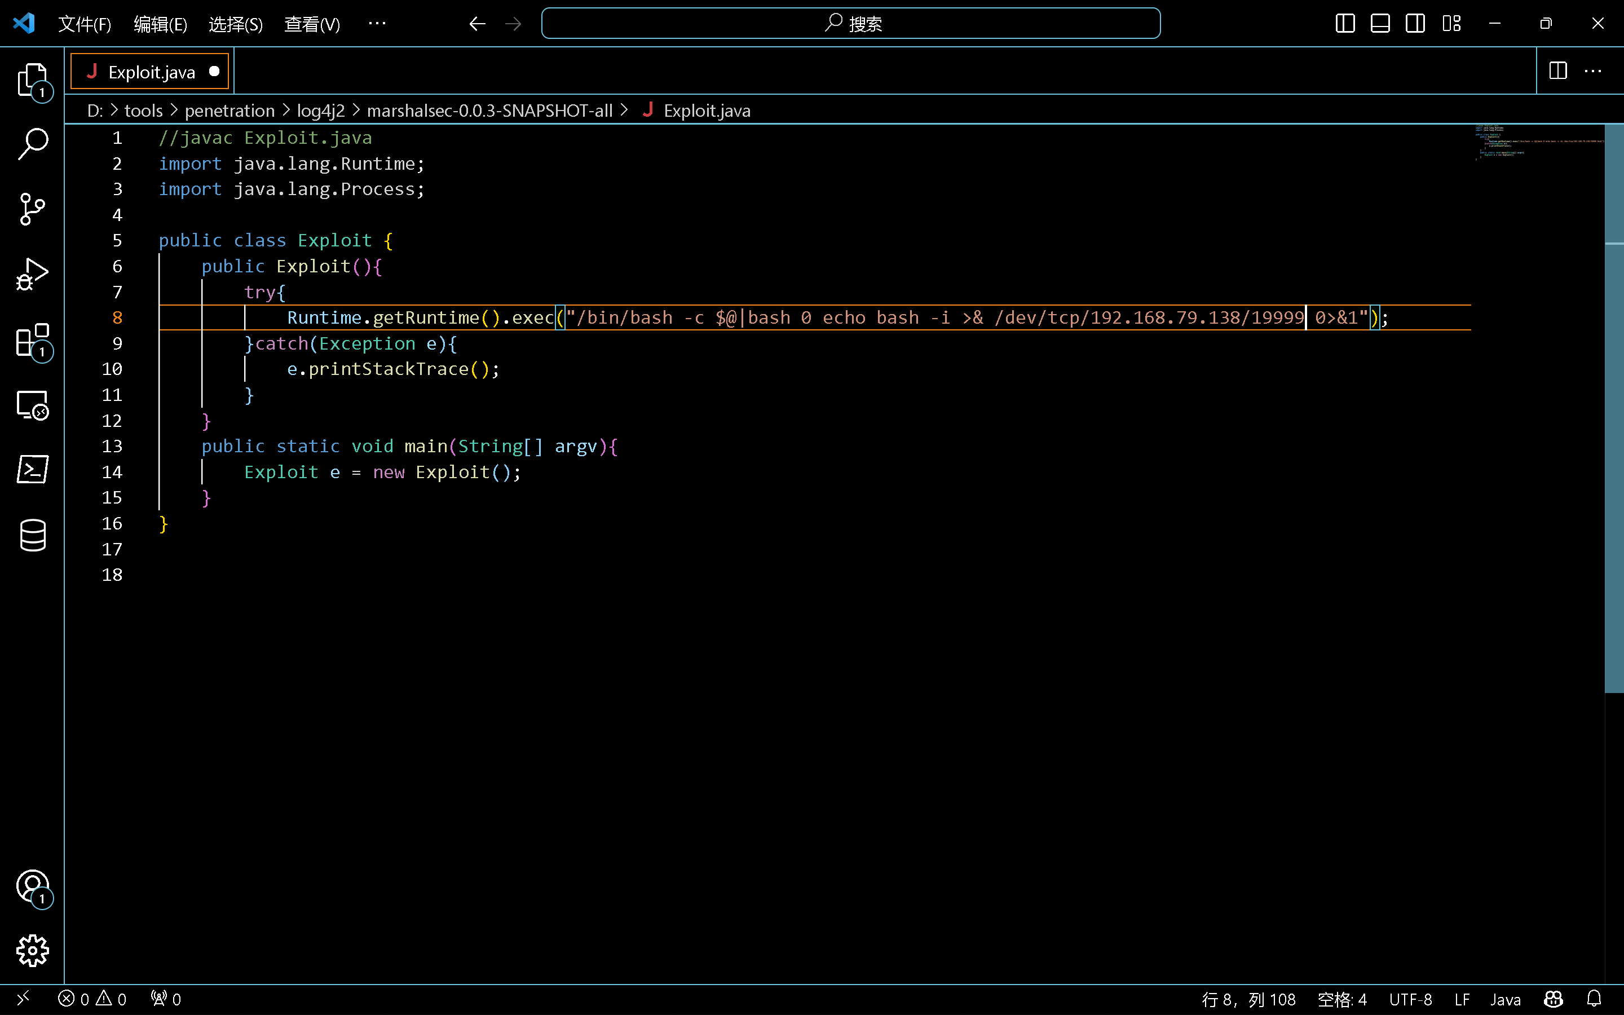
Task: Close the unsaved Exploit.java tab dot
Action: (214, 71)
